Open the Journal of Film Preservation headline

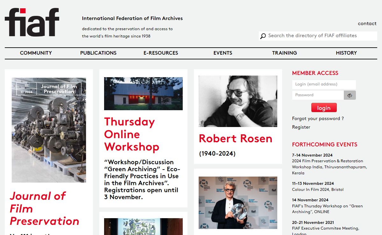click(44, 209)
